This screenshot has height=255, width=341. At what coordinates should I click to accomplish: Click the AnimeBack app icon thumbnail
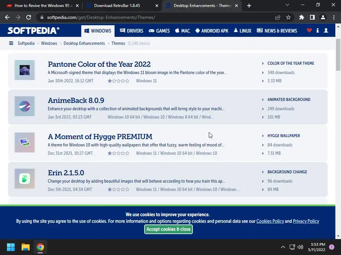click(x=25, y=106)
